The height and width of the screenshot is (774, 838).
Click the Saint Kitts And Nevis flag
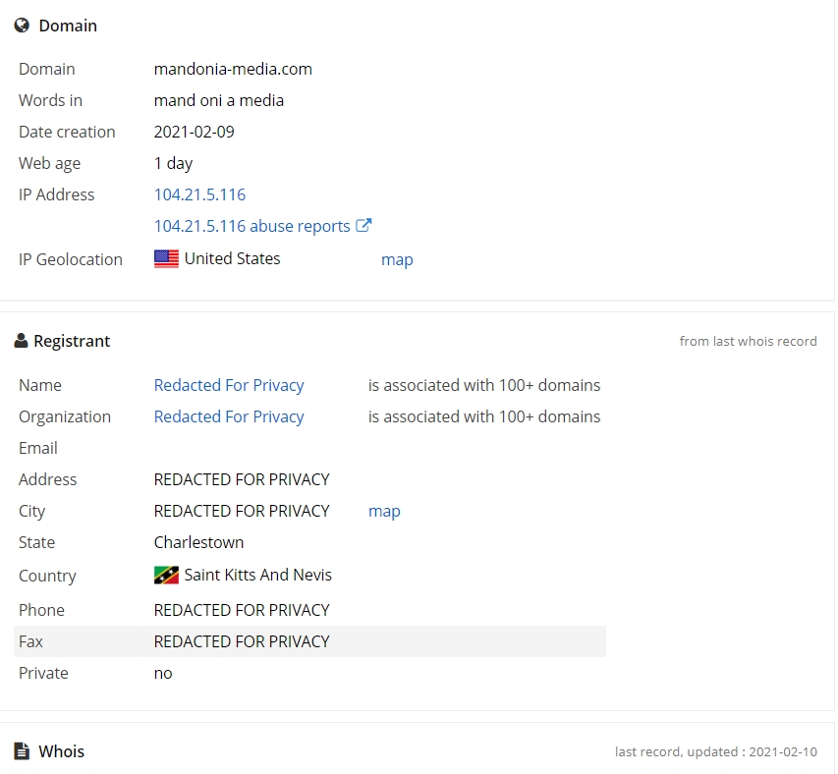pos(166,576)
